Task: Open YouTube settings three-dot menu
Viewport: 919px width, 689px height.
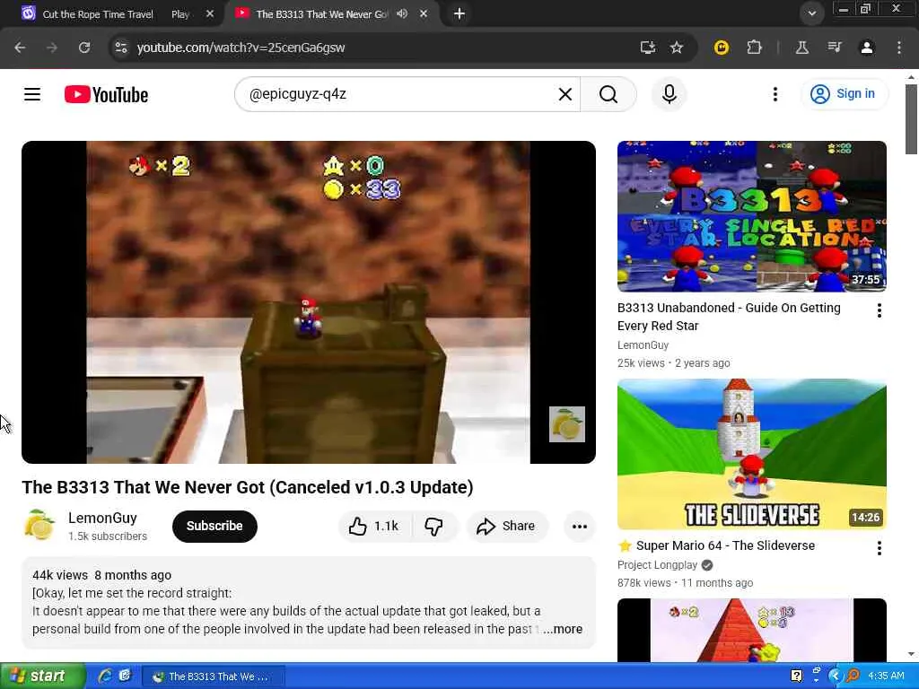Action: [x=775, y=94]
